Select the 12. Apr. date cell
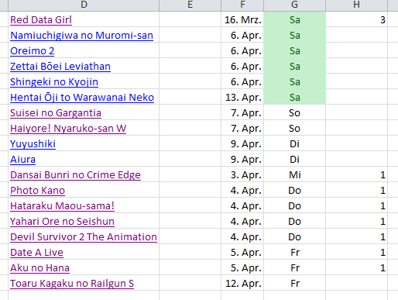This screenshot has width=398, height=300. tap(242, 284)
